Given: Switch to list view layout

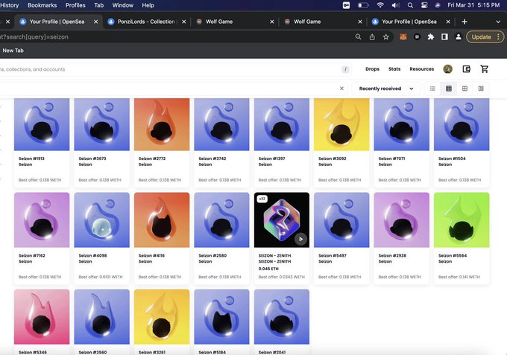Looking at the screenshot, I should click(432, 89).
